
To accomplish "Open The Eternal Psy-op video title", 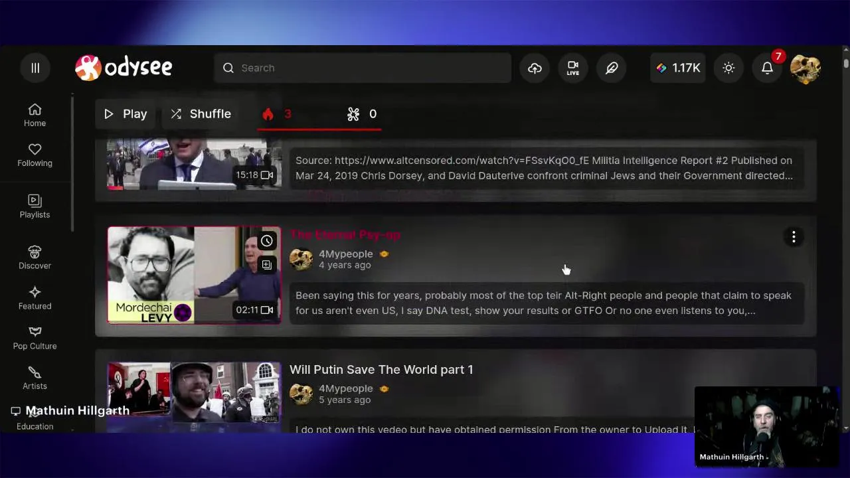I will pyautogui.click(x=345, y=234).
